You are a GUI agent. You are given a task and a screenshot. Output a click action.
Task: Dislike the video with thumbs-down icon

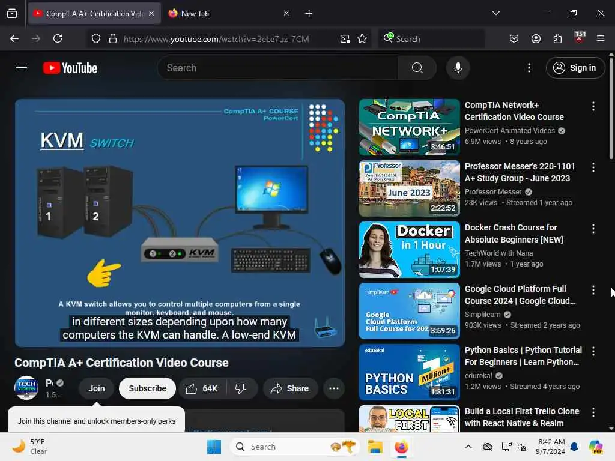click(x=241, y=388)
